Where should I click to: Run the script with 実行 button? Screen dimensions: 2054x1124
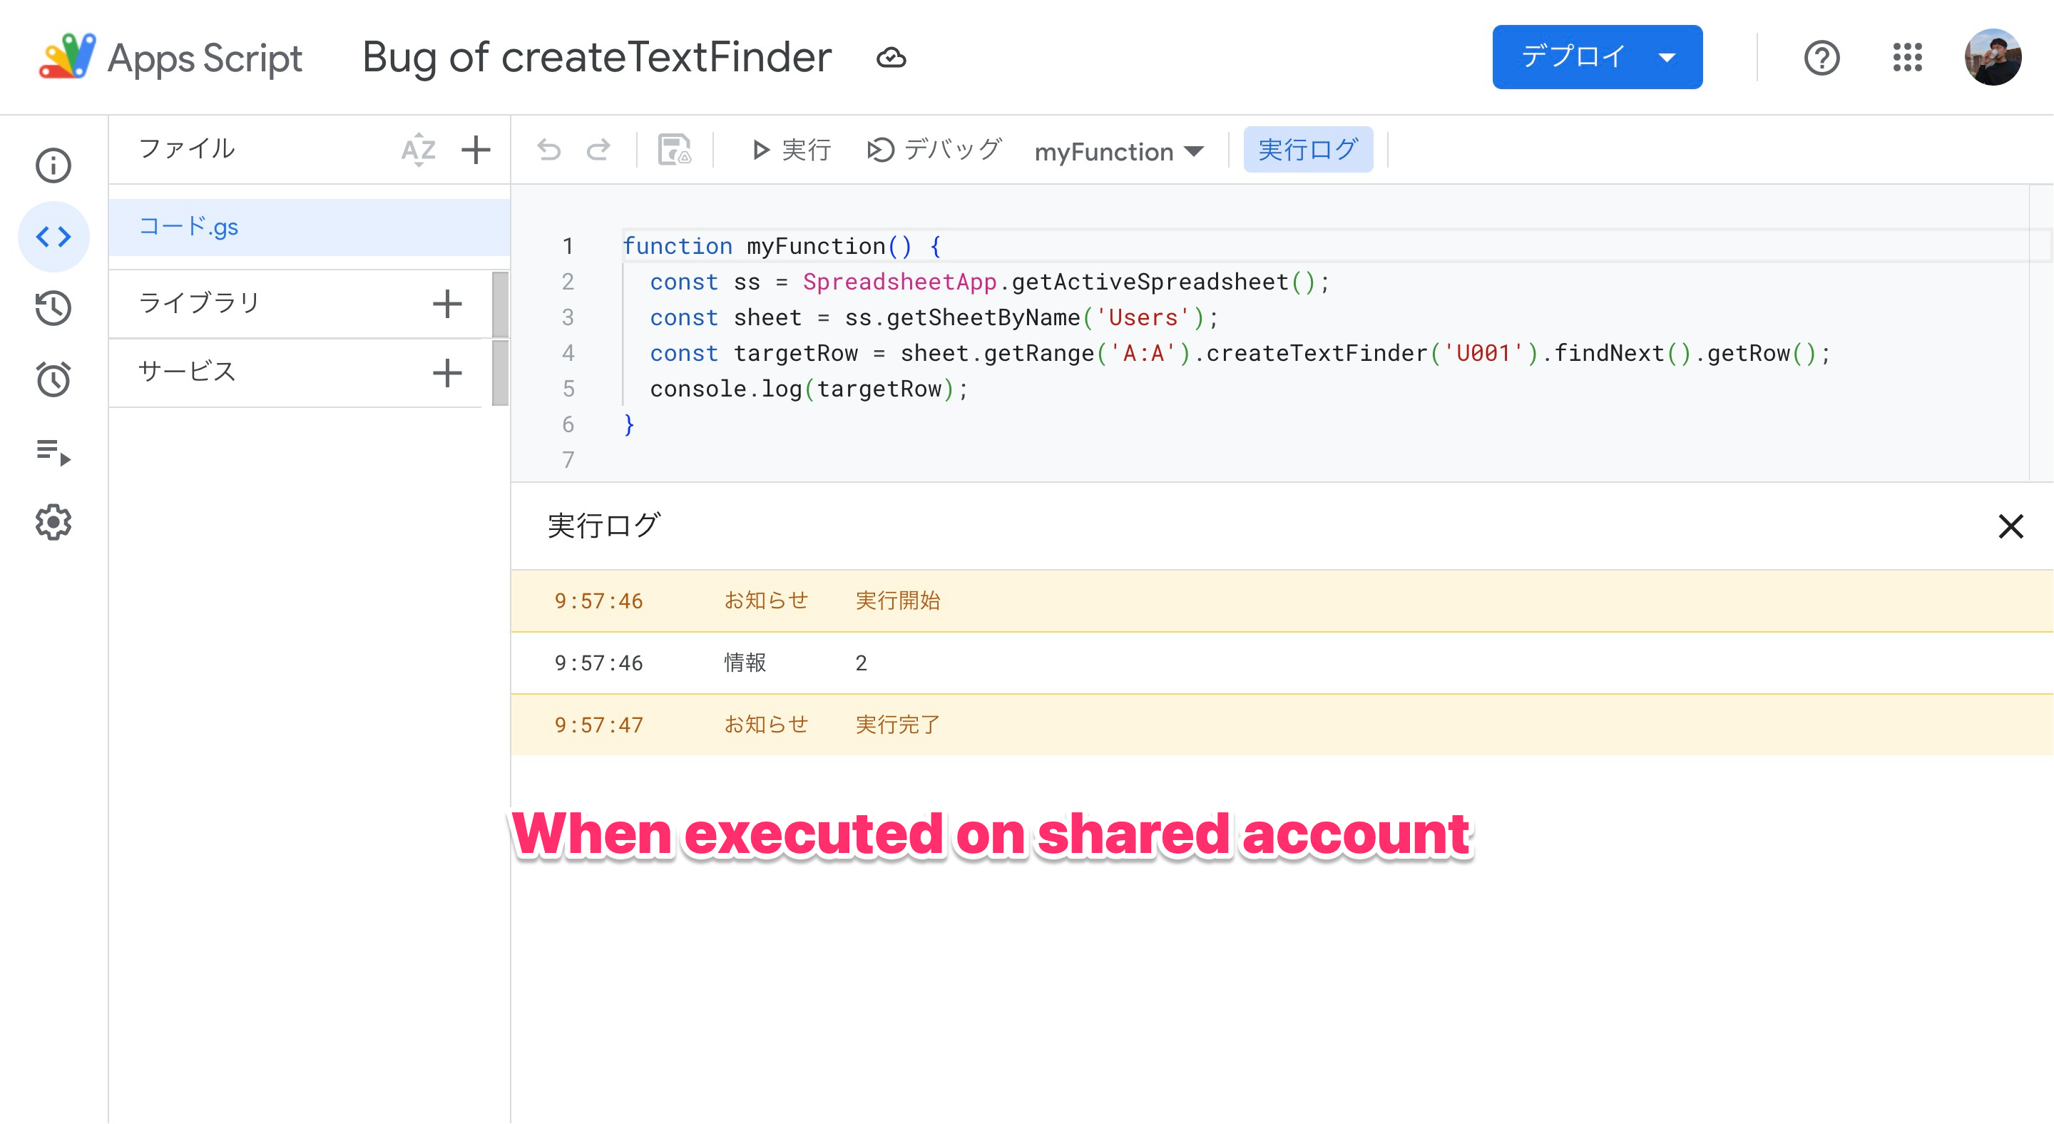click(792, 150)
